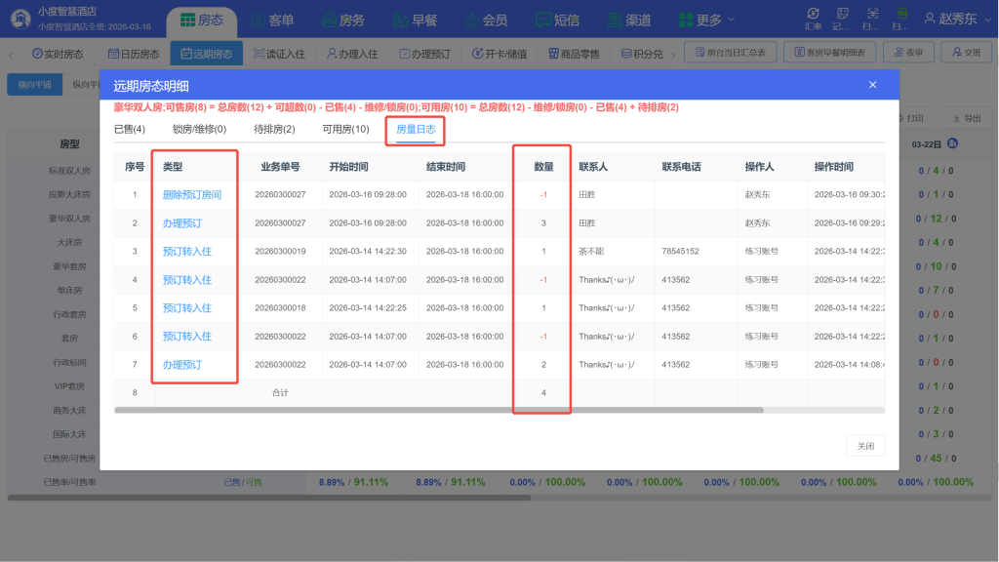Open the green 扫码 scan icon
The height and width of the screenshot is (562, 999).
(x=901, y=18)
